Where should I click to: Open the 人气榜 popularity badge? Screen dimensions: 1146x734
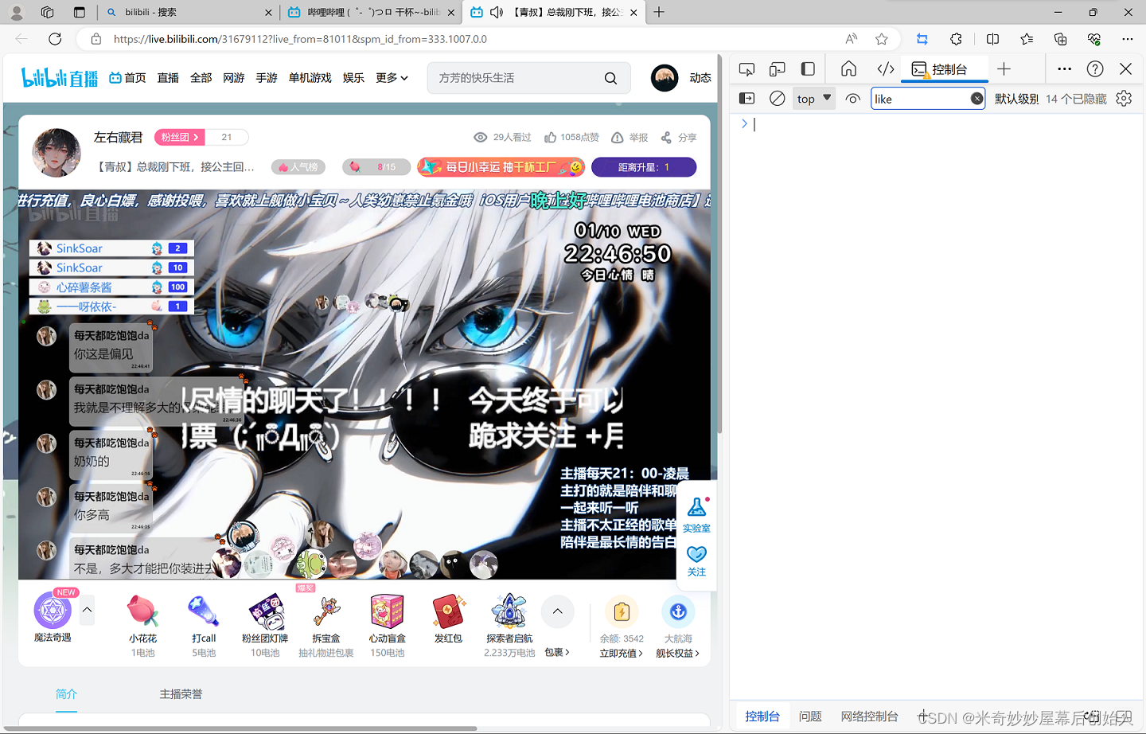click(298, 167)
